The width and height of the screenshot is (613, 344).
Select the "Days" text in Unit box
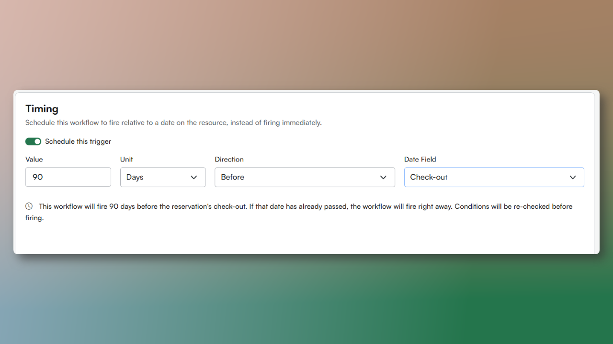[135, 177]
